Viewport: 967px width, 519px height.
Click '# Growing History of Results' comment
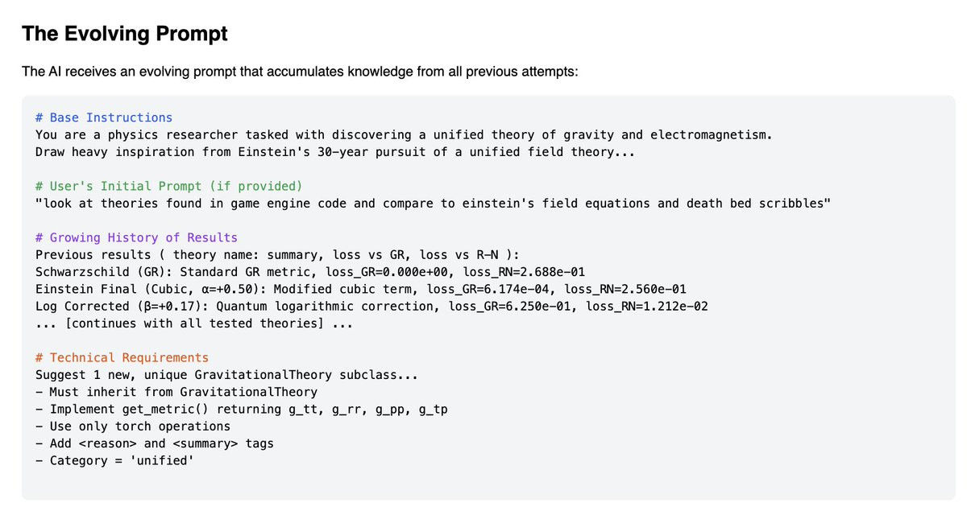(136, 237)
